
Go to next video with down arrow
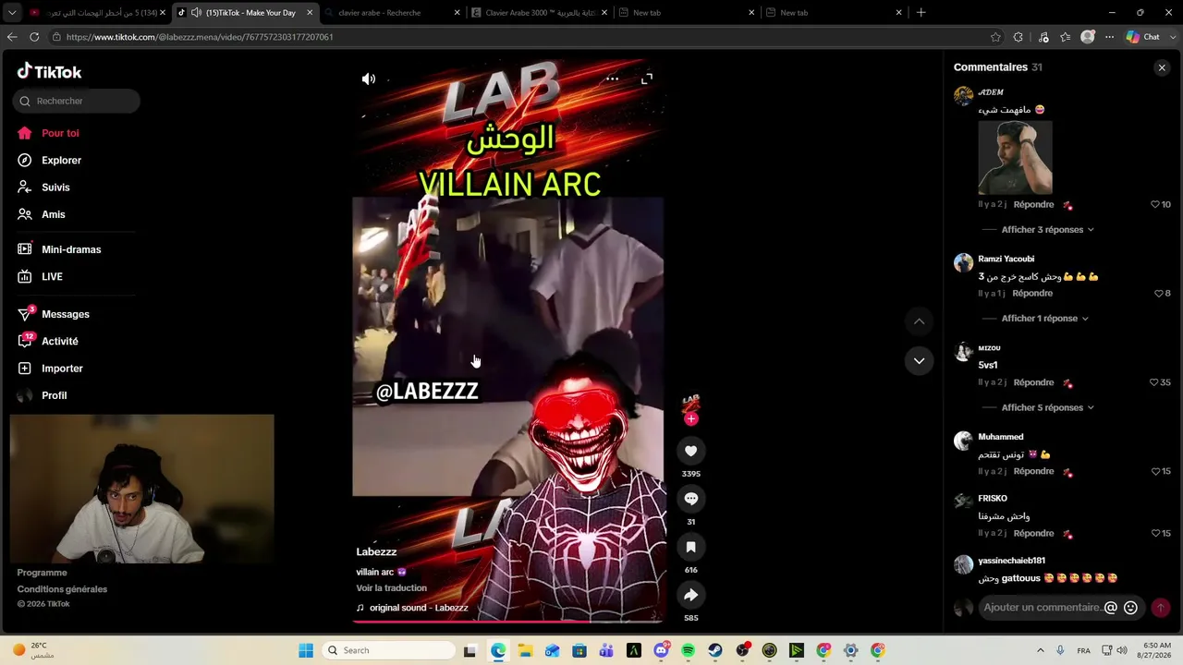coord(919,361)
